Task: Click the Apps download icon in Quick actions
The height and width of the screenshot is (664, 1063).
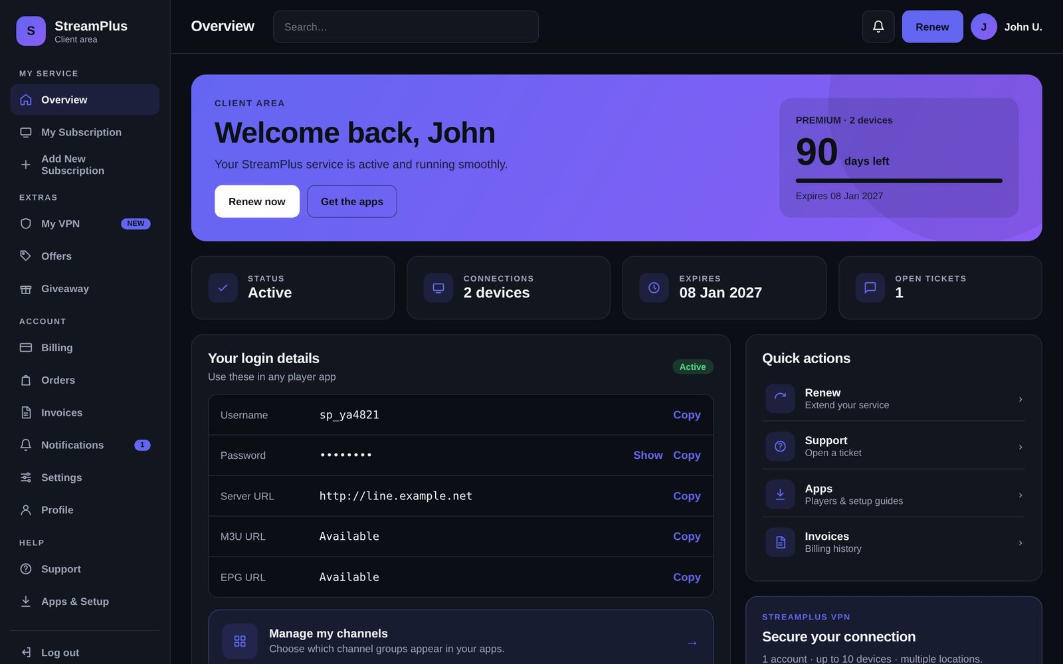Action: click(780, 495)
